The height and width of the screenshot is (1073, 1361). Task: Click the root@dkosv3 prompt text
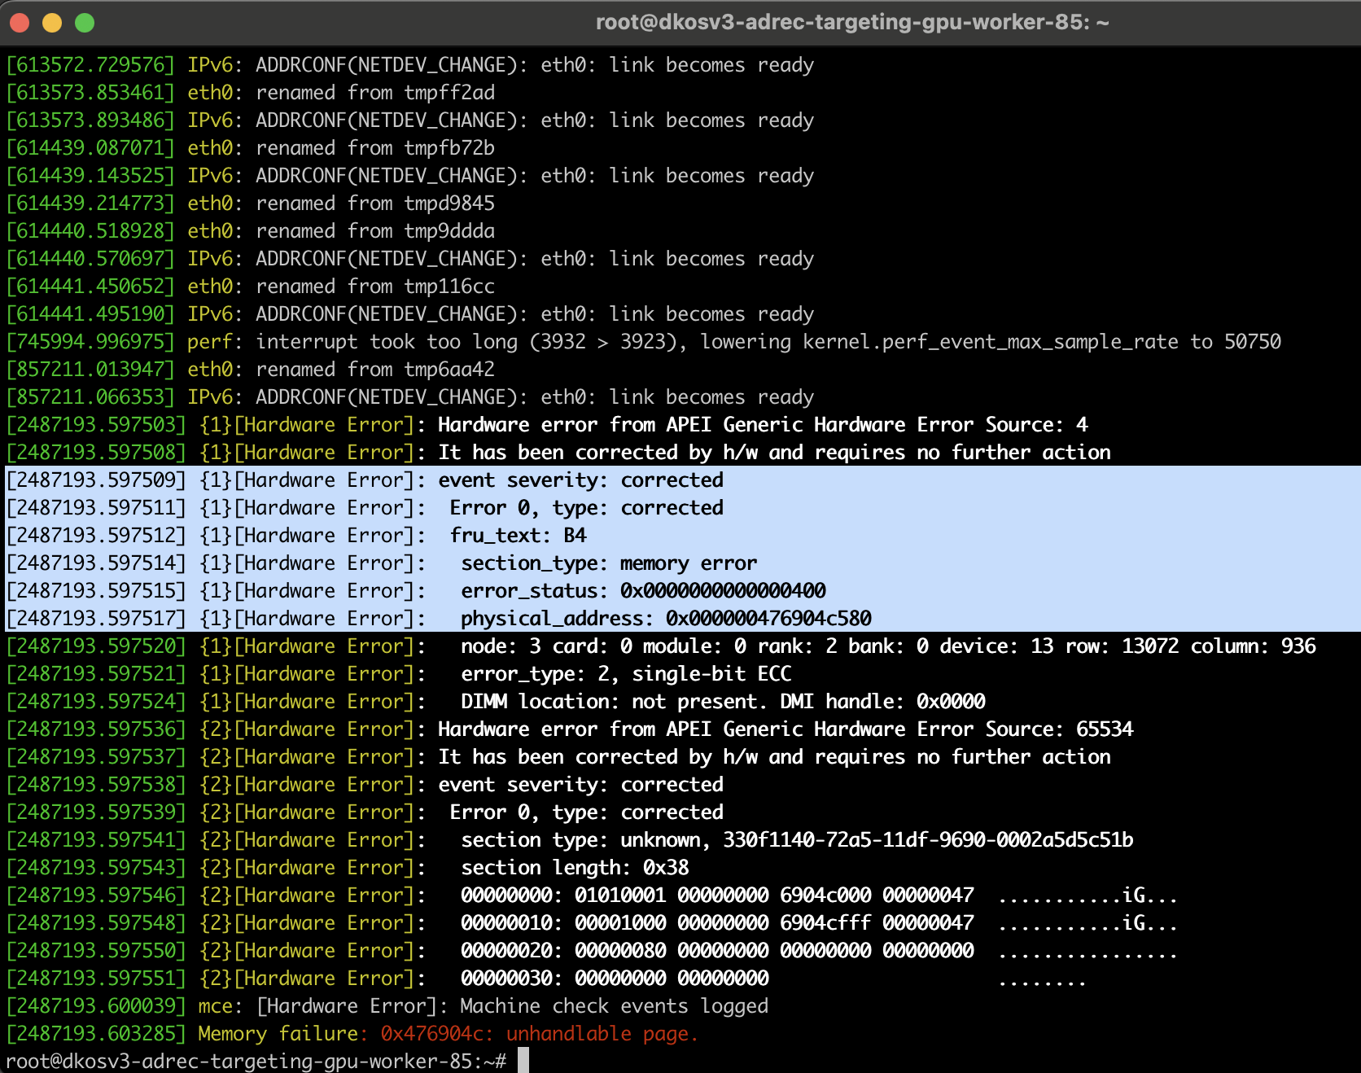256,1061
